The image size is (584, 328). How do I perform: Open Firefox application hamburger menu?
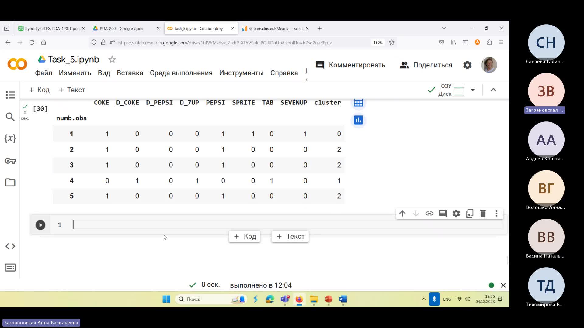[x=501, y=43]
